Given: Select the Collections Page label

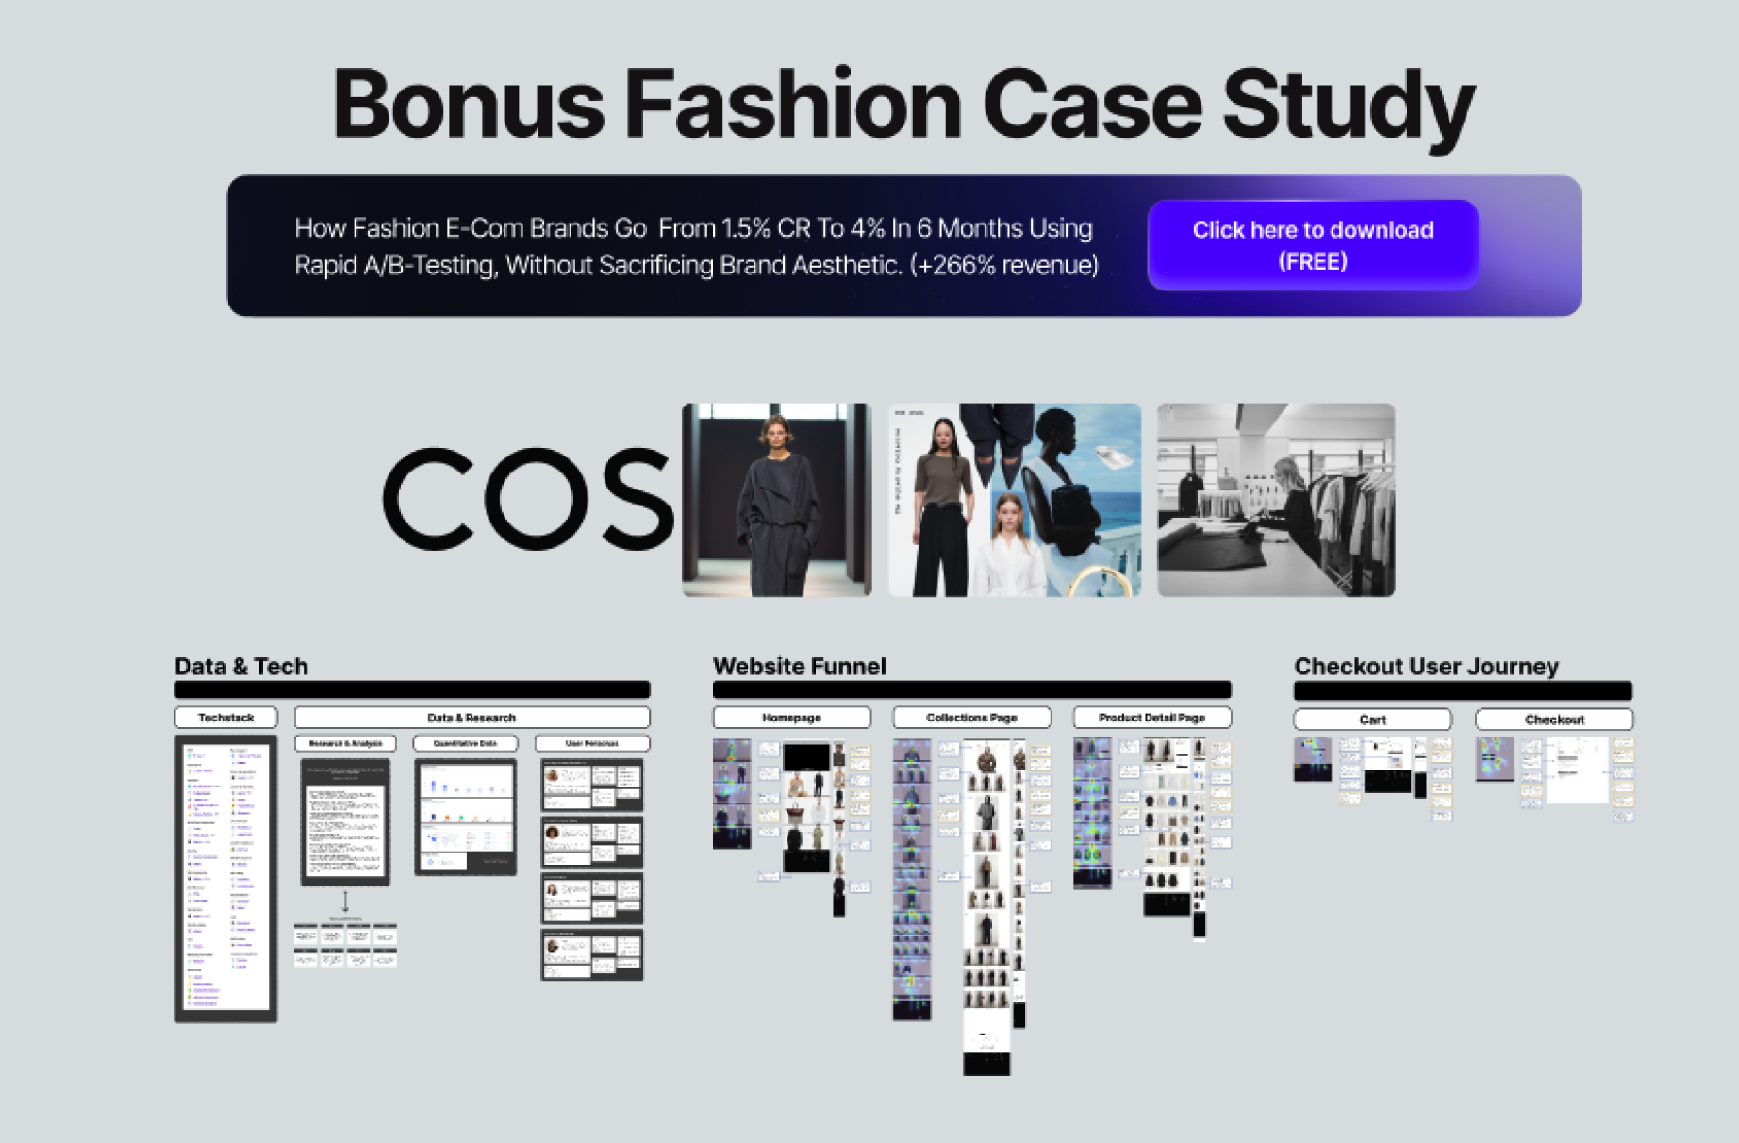Looking at the screenshot, I should pos(971,718).
